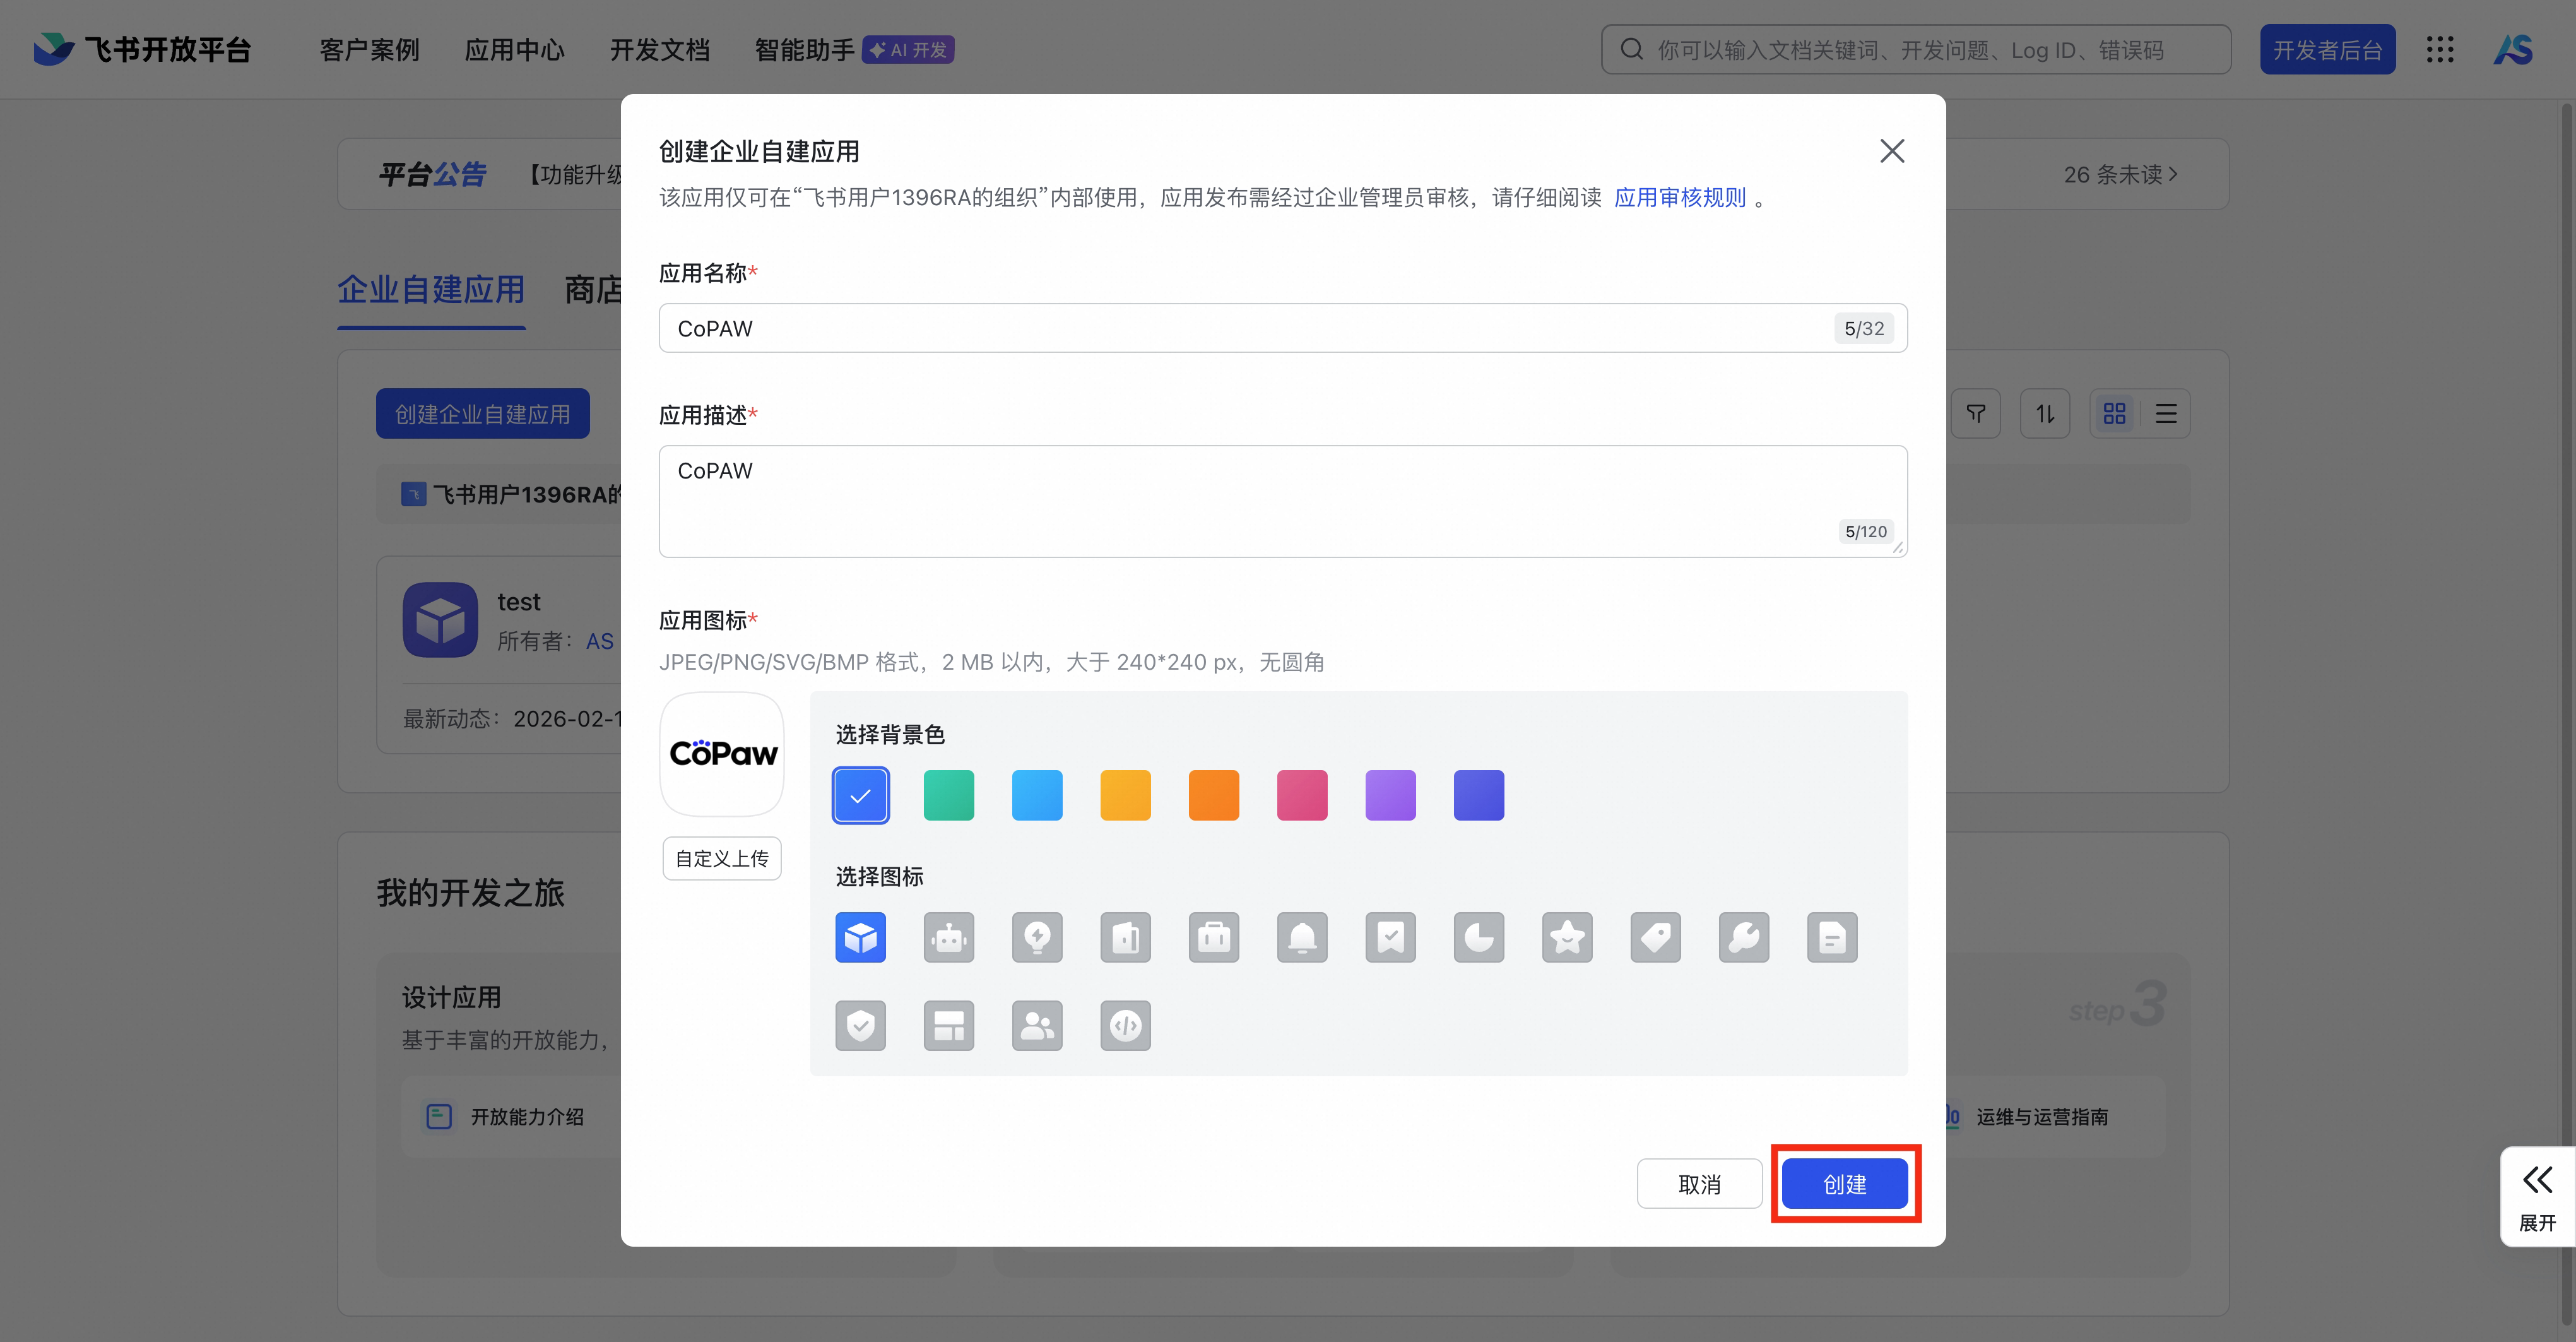Expand the collapsed 展开 side panel
The image size is (2576, 1342).
[x=2537, y=1196]
